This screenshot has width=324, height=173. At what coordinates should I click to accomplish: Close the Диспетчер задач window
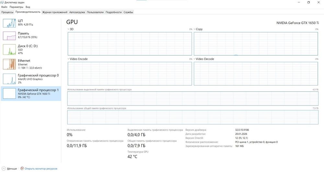click(318, 3)
